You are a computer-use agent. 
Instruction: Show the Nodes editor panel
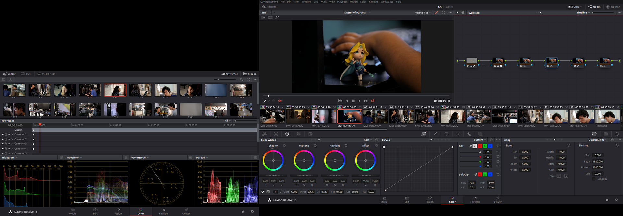tap(594, 7)
